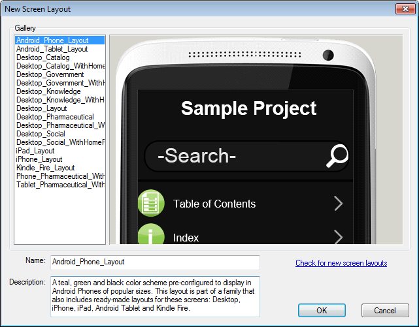Pick Desktop_Knowledge from the gallery
This screenshot has height=327, width=419.
coord(48,91)
